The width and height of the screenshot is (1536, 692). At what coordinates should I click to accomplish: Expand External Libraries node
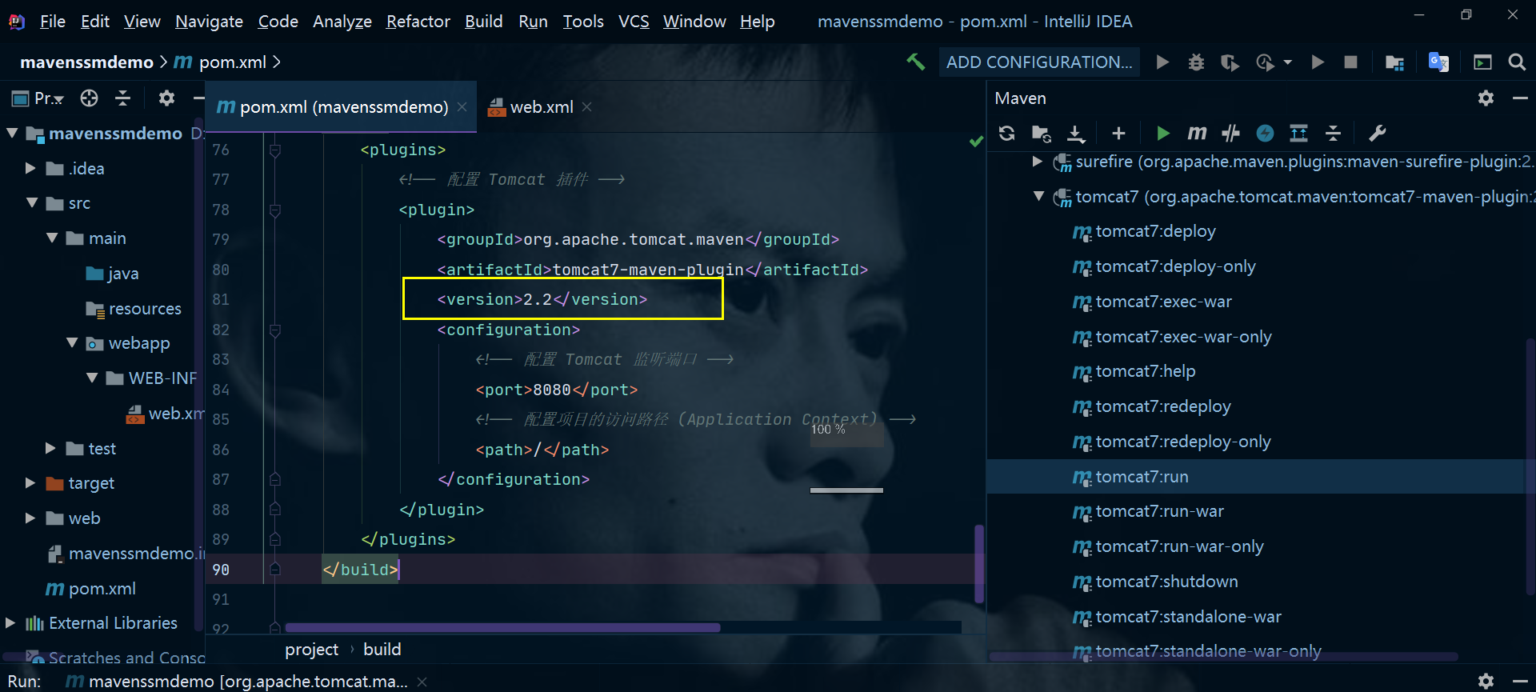10,622
